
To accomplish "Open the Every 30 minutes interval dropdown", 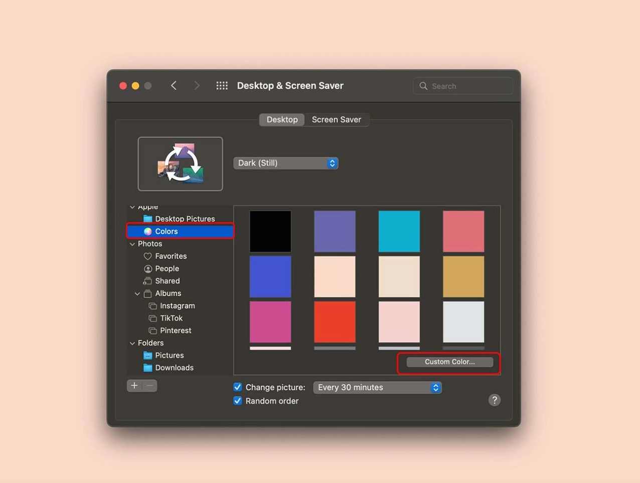I will tap(377, 388).
